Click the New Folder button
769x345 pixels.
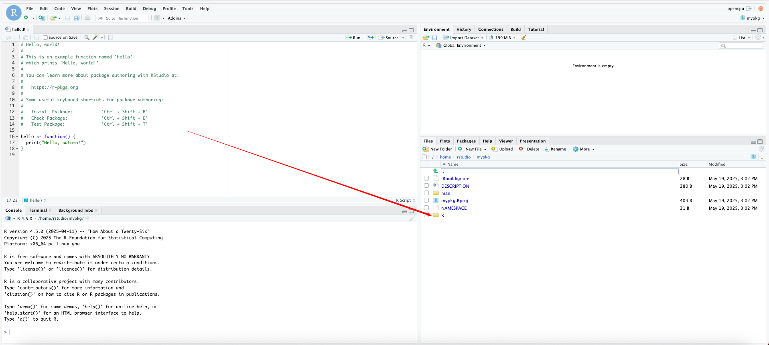[437, 149]
